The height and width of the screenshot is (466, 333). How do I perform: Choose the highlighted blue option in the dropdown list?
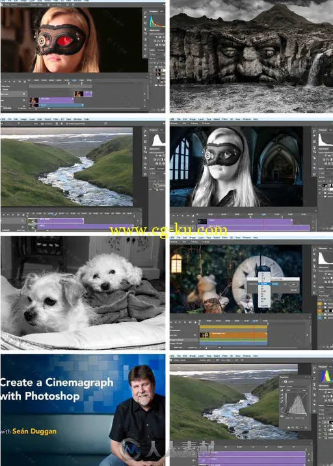point(264,284)
